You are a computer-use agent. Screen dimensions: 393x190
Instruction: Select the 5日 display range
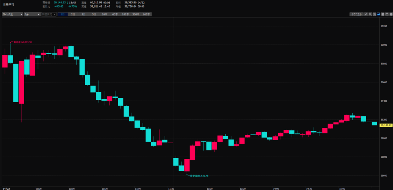point(94,14)
